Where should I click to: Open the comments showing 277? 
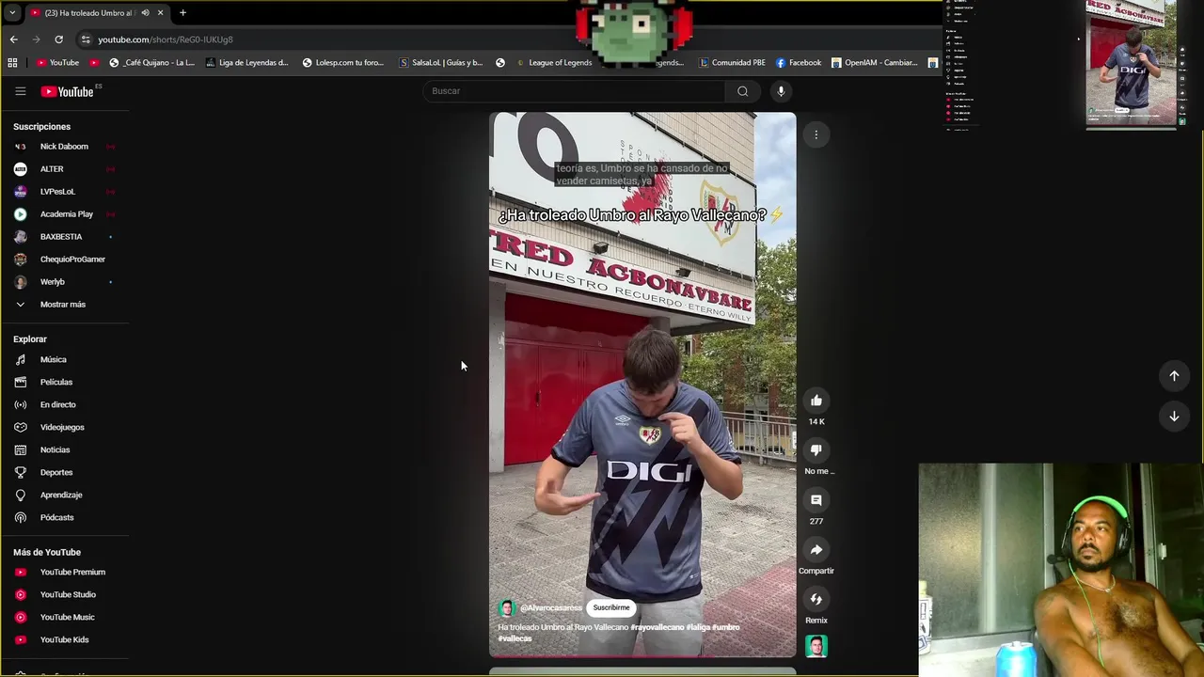[816, 500]
